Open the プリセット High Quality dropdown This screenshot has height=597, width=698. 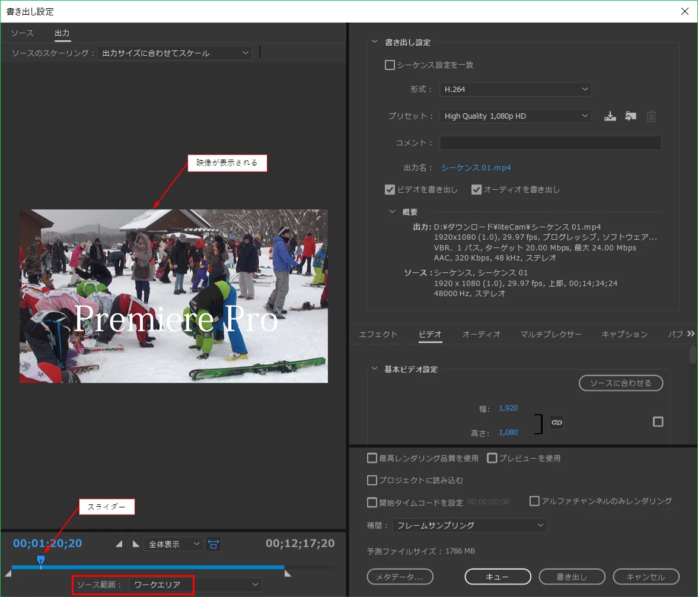(515, 116)
